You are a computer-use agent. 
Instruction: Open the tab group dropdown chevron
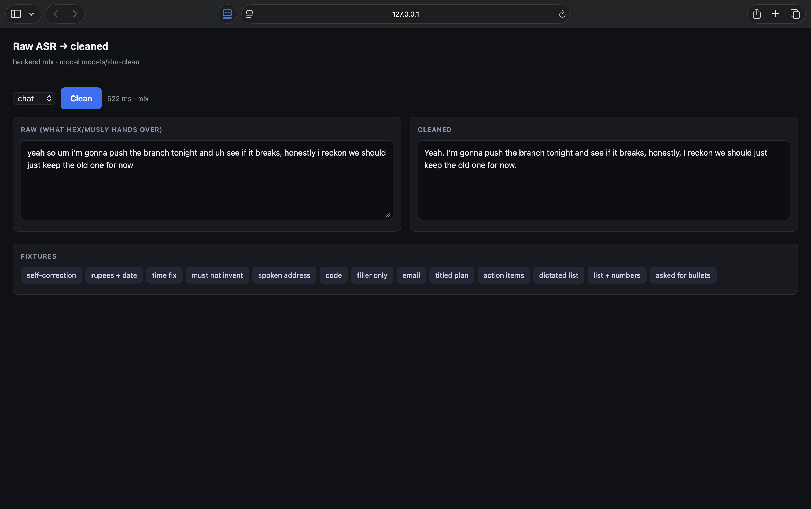click(31, 14)
